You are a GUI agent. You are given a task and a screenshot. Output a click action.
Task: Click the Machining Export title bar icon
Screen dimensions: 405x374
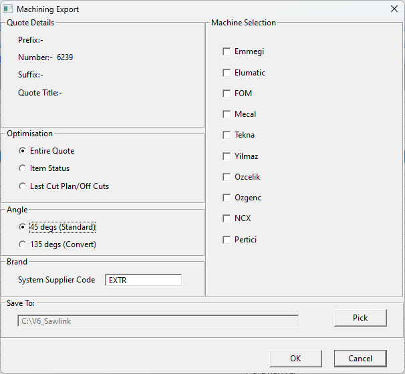click(8, 9)
